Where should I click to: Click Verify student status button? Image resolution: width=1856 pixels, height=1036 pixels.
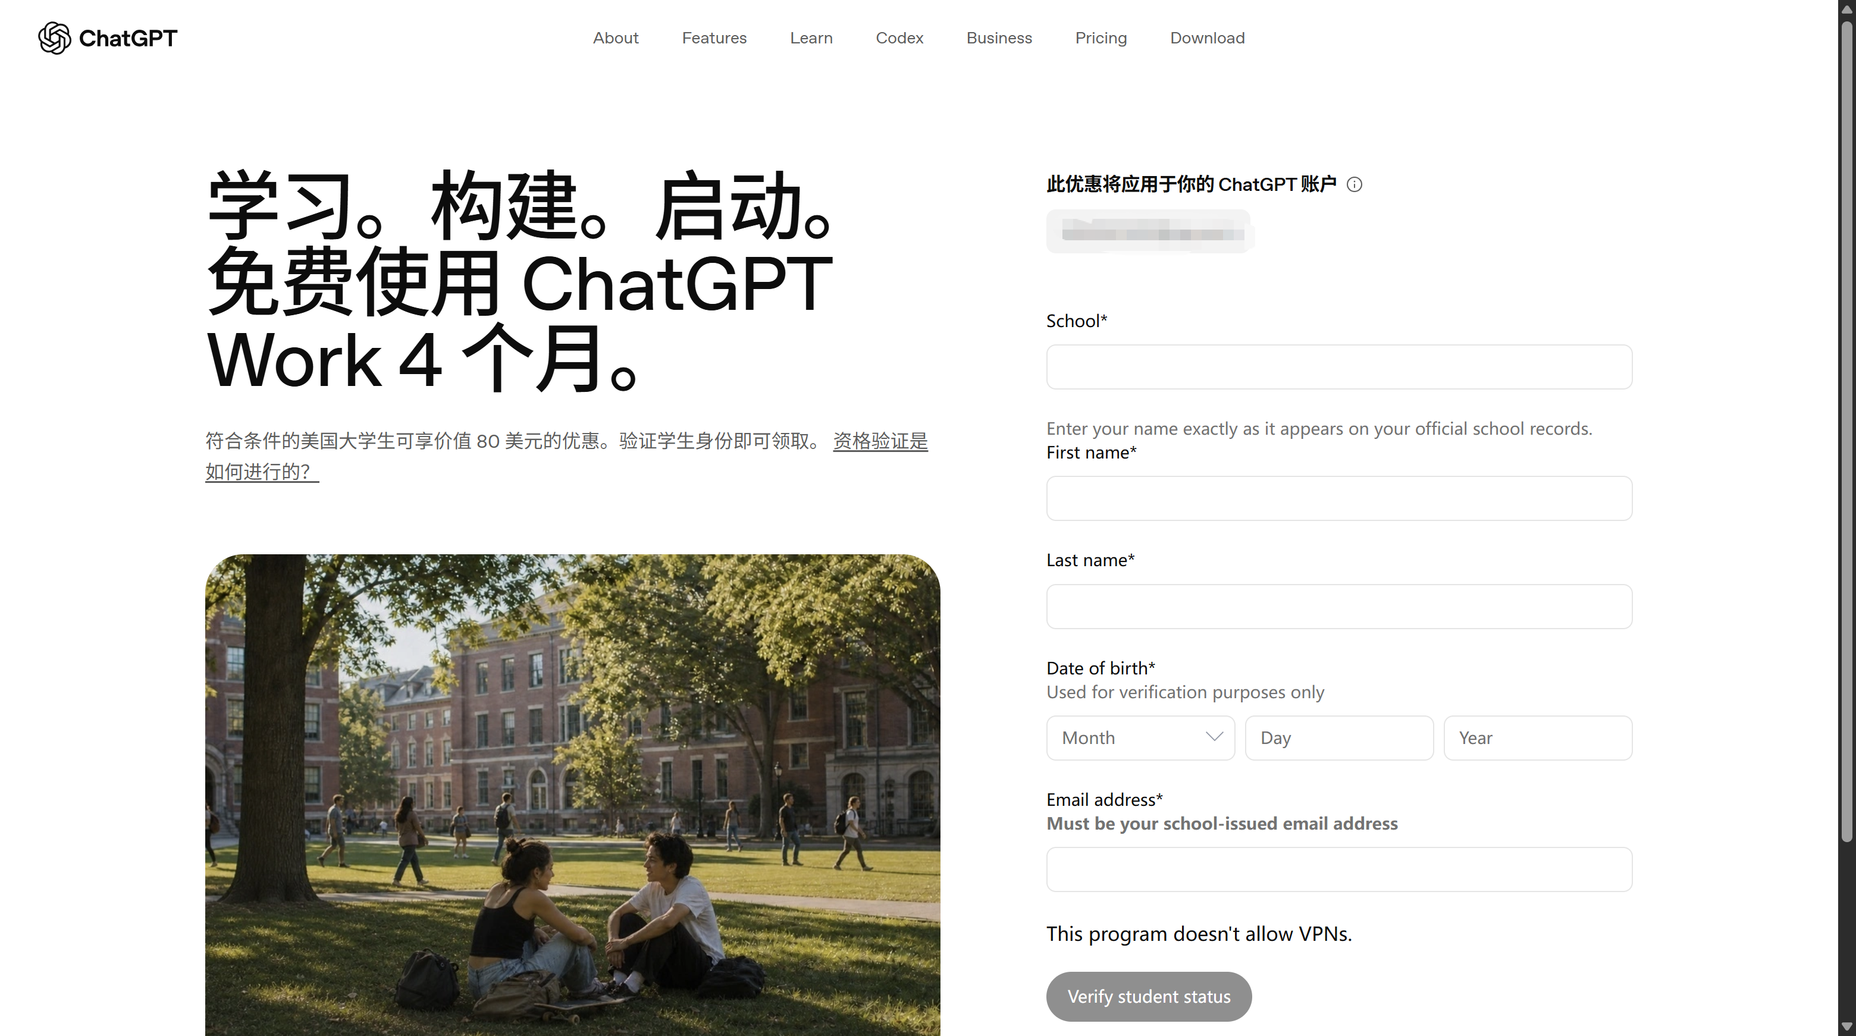1149,996
